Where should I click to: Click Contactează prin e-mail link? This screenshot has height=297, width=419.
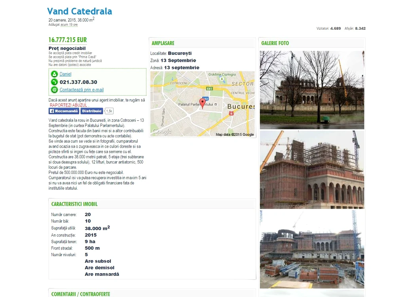point(82,90)
